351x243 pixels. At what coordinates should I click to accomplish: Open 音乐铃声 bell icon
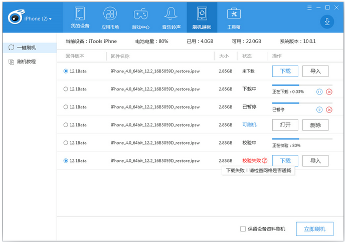(x=170, y=13)
